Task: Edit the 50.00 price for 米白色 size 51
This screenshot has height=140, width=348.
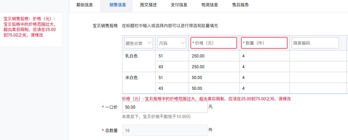Action: [x=214, y=78]
